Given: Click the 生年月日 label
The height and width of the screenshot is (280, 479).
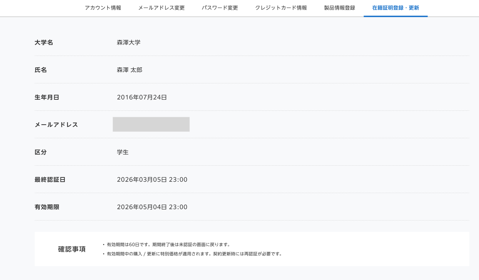Looking at the screenshot, I should (47, 97).
